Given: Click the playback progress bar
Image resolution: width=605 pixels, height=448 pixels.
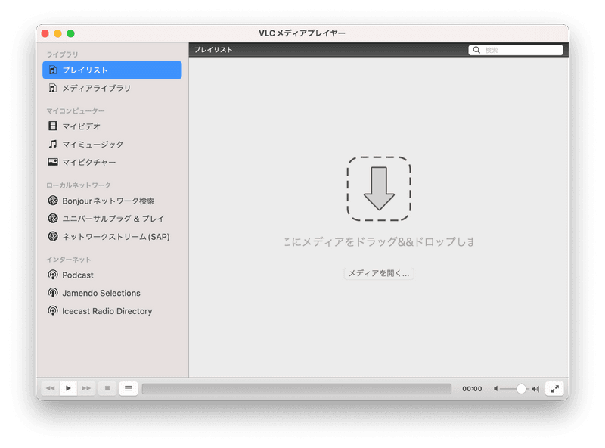Looking at the screenshot, I should tap(296, 389).
